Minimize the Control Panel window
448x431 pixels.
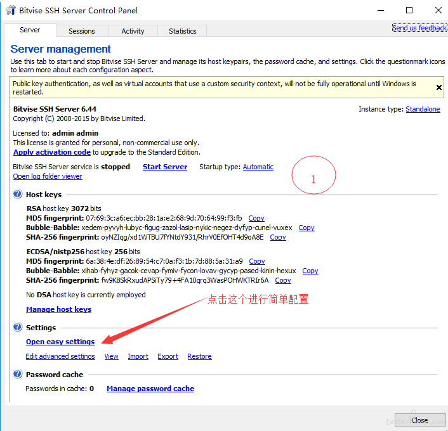click(x=381, y=10)
